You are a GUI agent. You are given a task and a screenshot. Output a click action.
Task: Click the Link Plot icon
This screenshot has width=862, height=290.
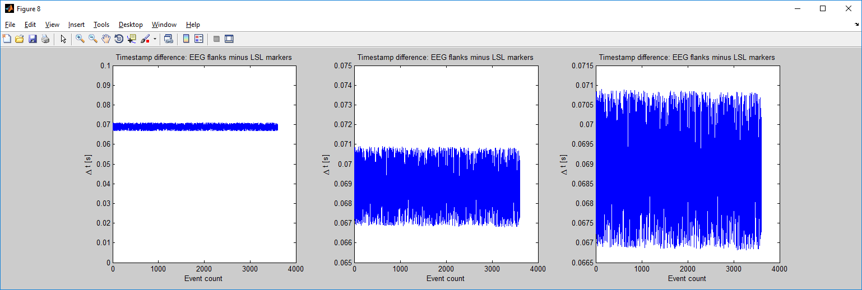point(168,39)
